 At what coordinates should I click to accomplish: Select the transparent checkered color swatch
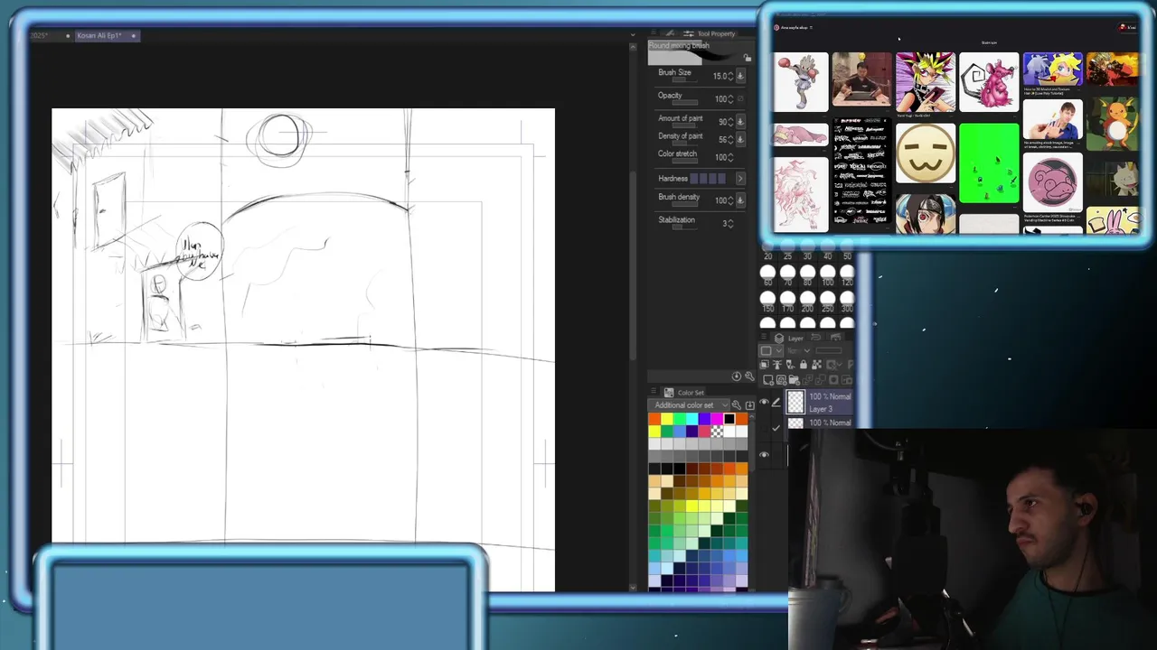pos(717,432)
